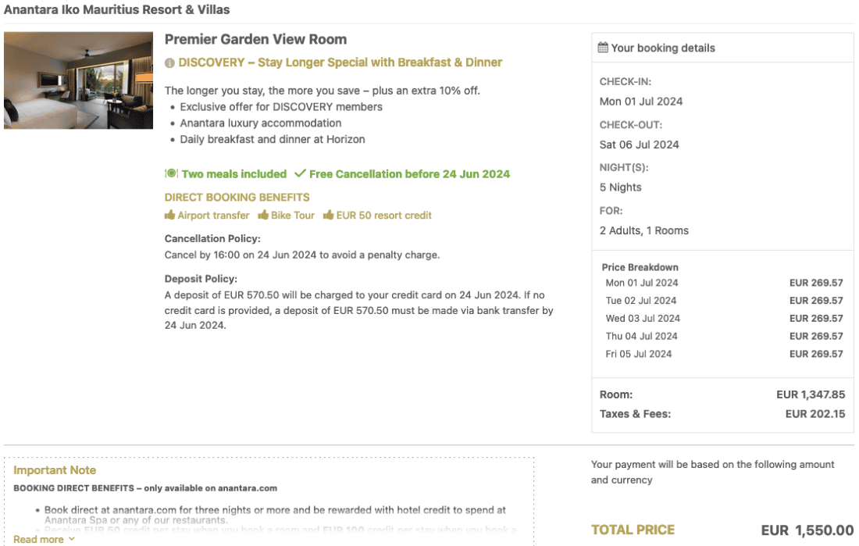Click the thumbs-up icon for Bike Tour

point(263,216)
